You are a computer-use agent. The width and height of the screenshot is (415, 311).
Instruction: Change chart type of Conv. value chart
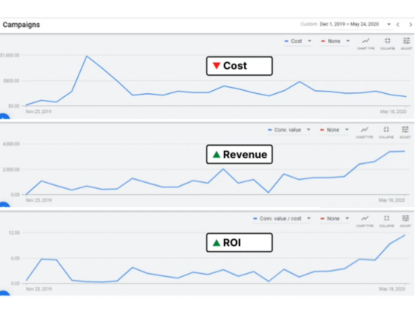[364, 132]
